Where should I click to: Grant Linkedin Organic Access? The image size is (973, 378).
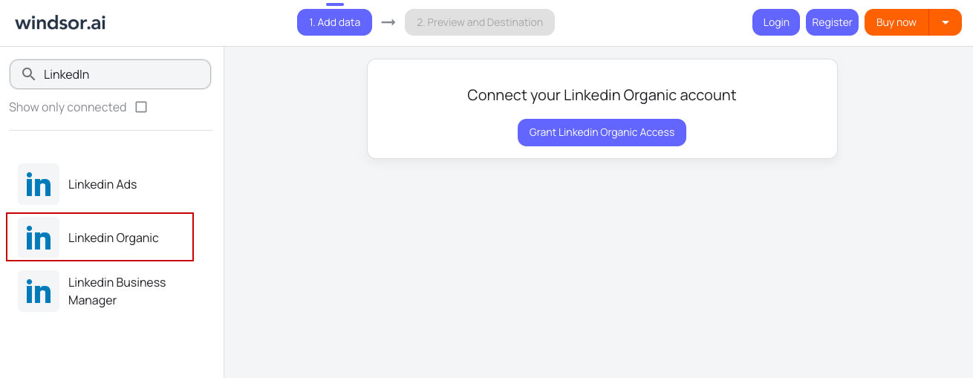pyautogui.click(x=602, y=132)
